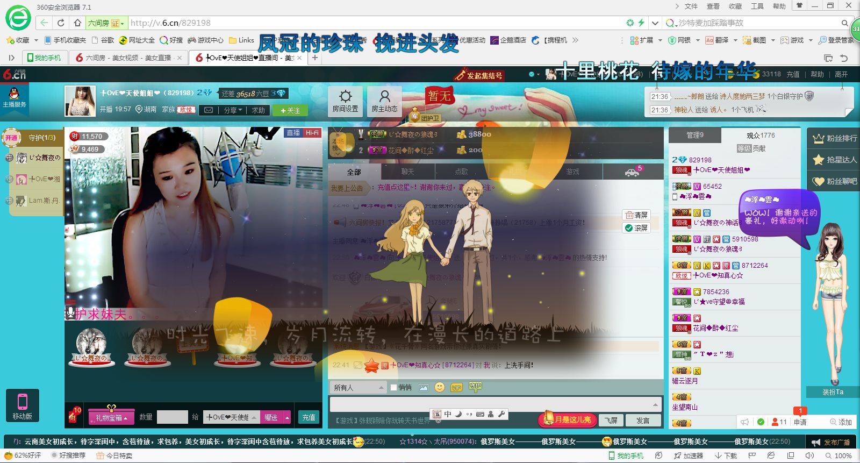860x463 pixels.
Task: Switch to the 全部 chat tab
Action: coord(354,172)
